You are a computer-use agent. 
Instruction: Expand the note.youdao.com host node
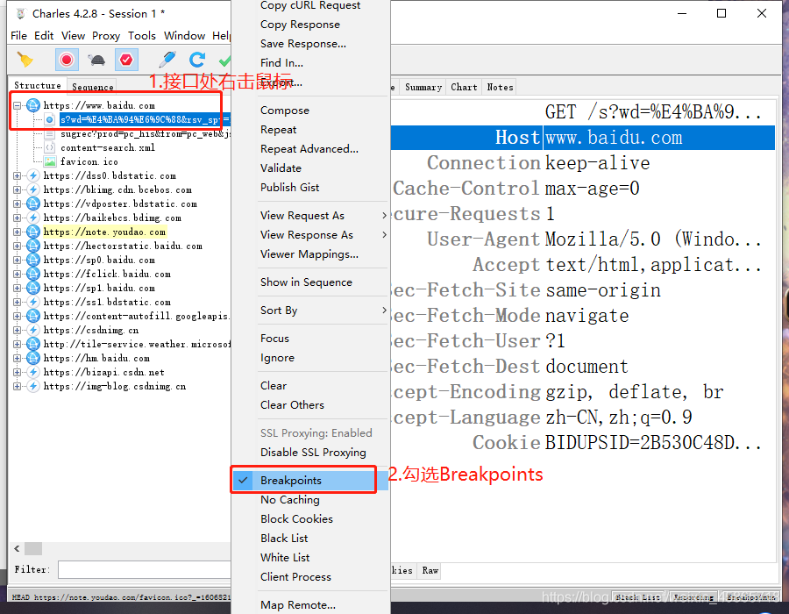[x=18, y=232]
